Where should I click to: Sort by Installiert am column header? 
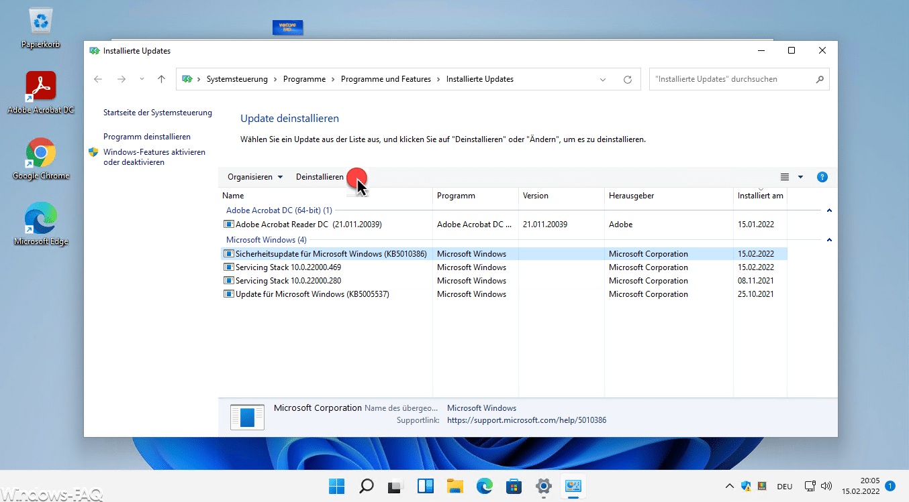click(760, 196)
